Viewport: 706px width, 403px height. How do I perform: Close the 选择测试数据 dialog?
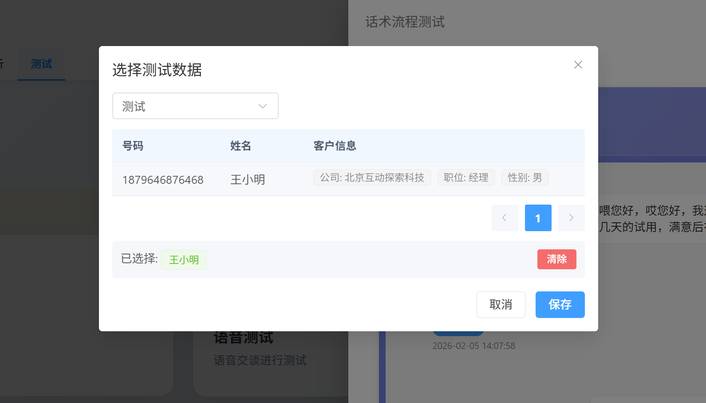coord(578,65)
